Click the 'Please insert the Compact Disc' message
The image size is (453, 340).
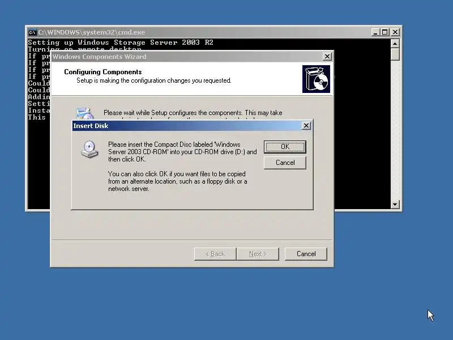[182, 152]
